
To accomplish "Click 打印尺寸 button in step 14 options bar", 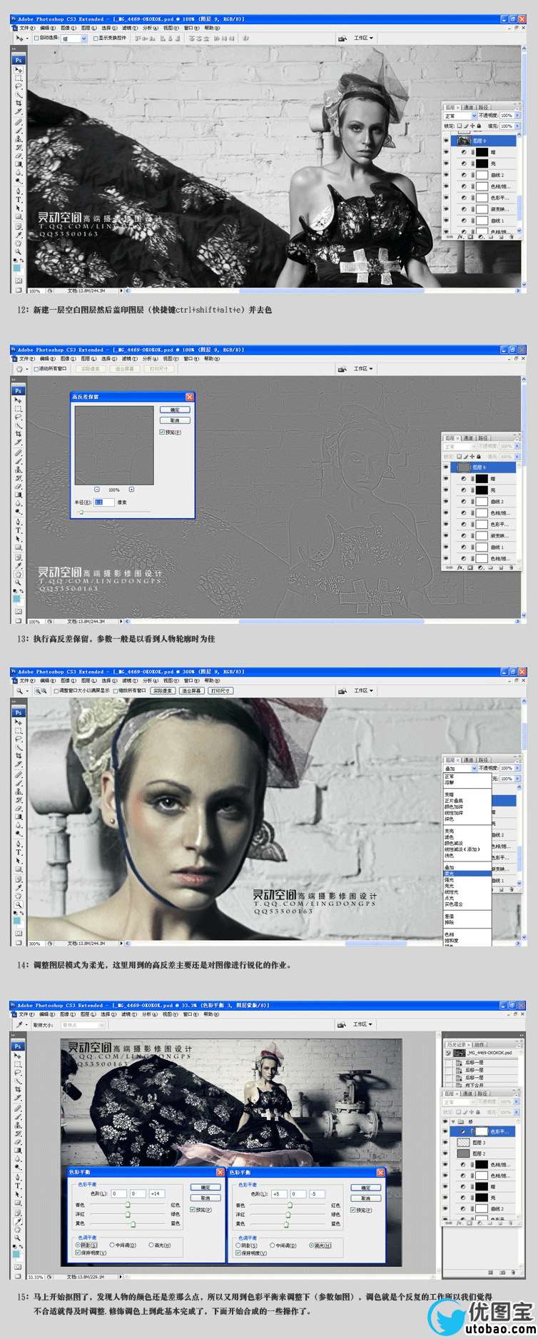I will point(220,691).
